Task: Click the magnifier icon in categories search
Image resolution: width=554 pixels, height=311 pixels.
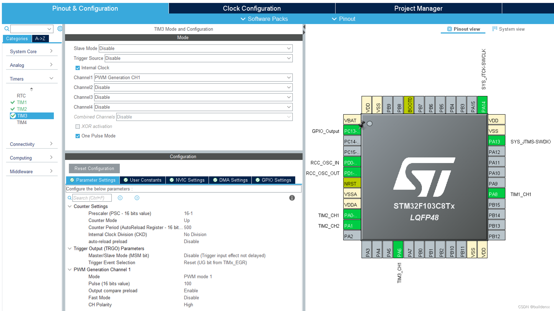Action: (7, 29)
